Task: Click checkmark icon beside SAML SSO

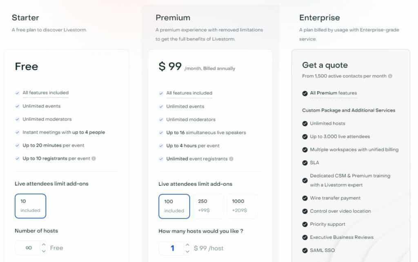Action: pyautogui.click(x=305, y=250)
